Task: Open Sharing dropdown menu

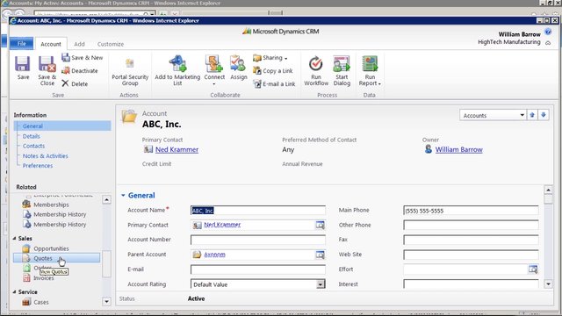Action: pos(270,58)
